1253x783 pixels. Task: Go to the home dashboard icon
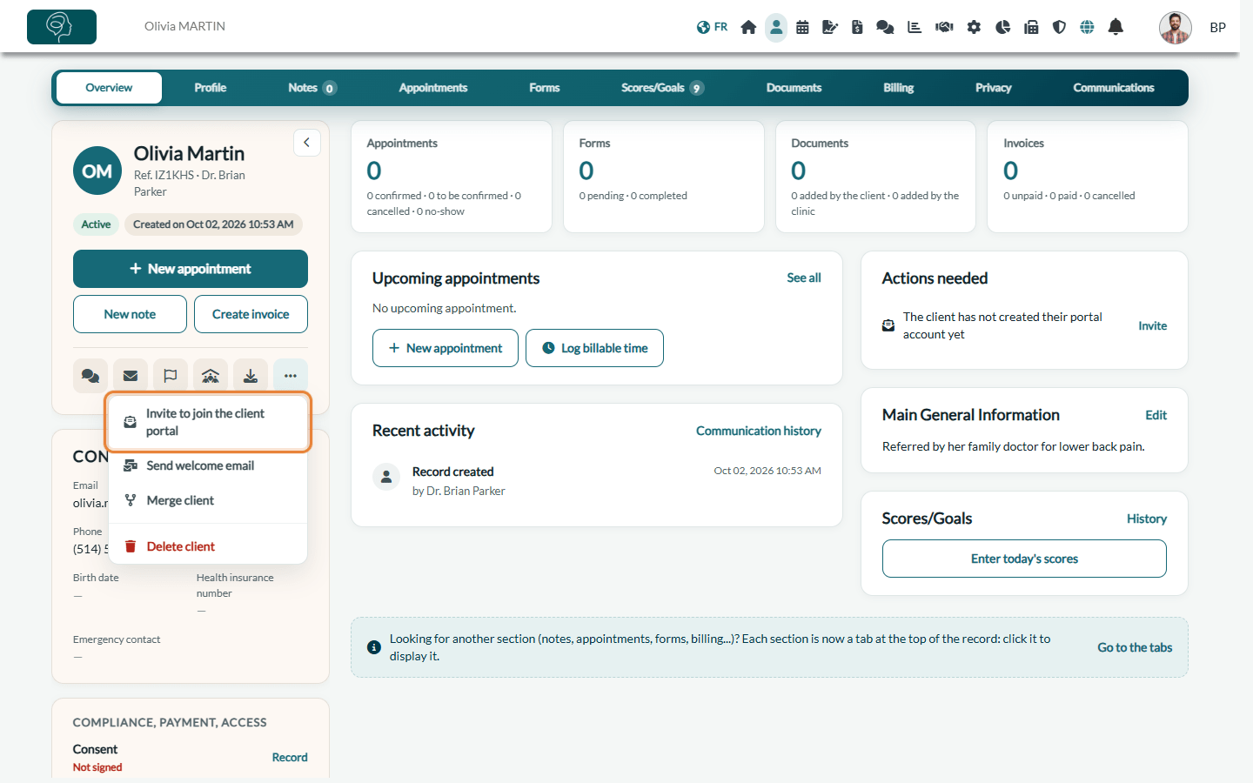[x=748, y=27]
